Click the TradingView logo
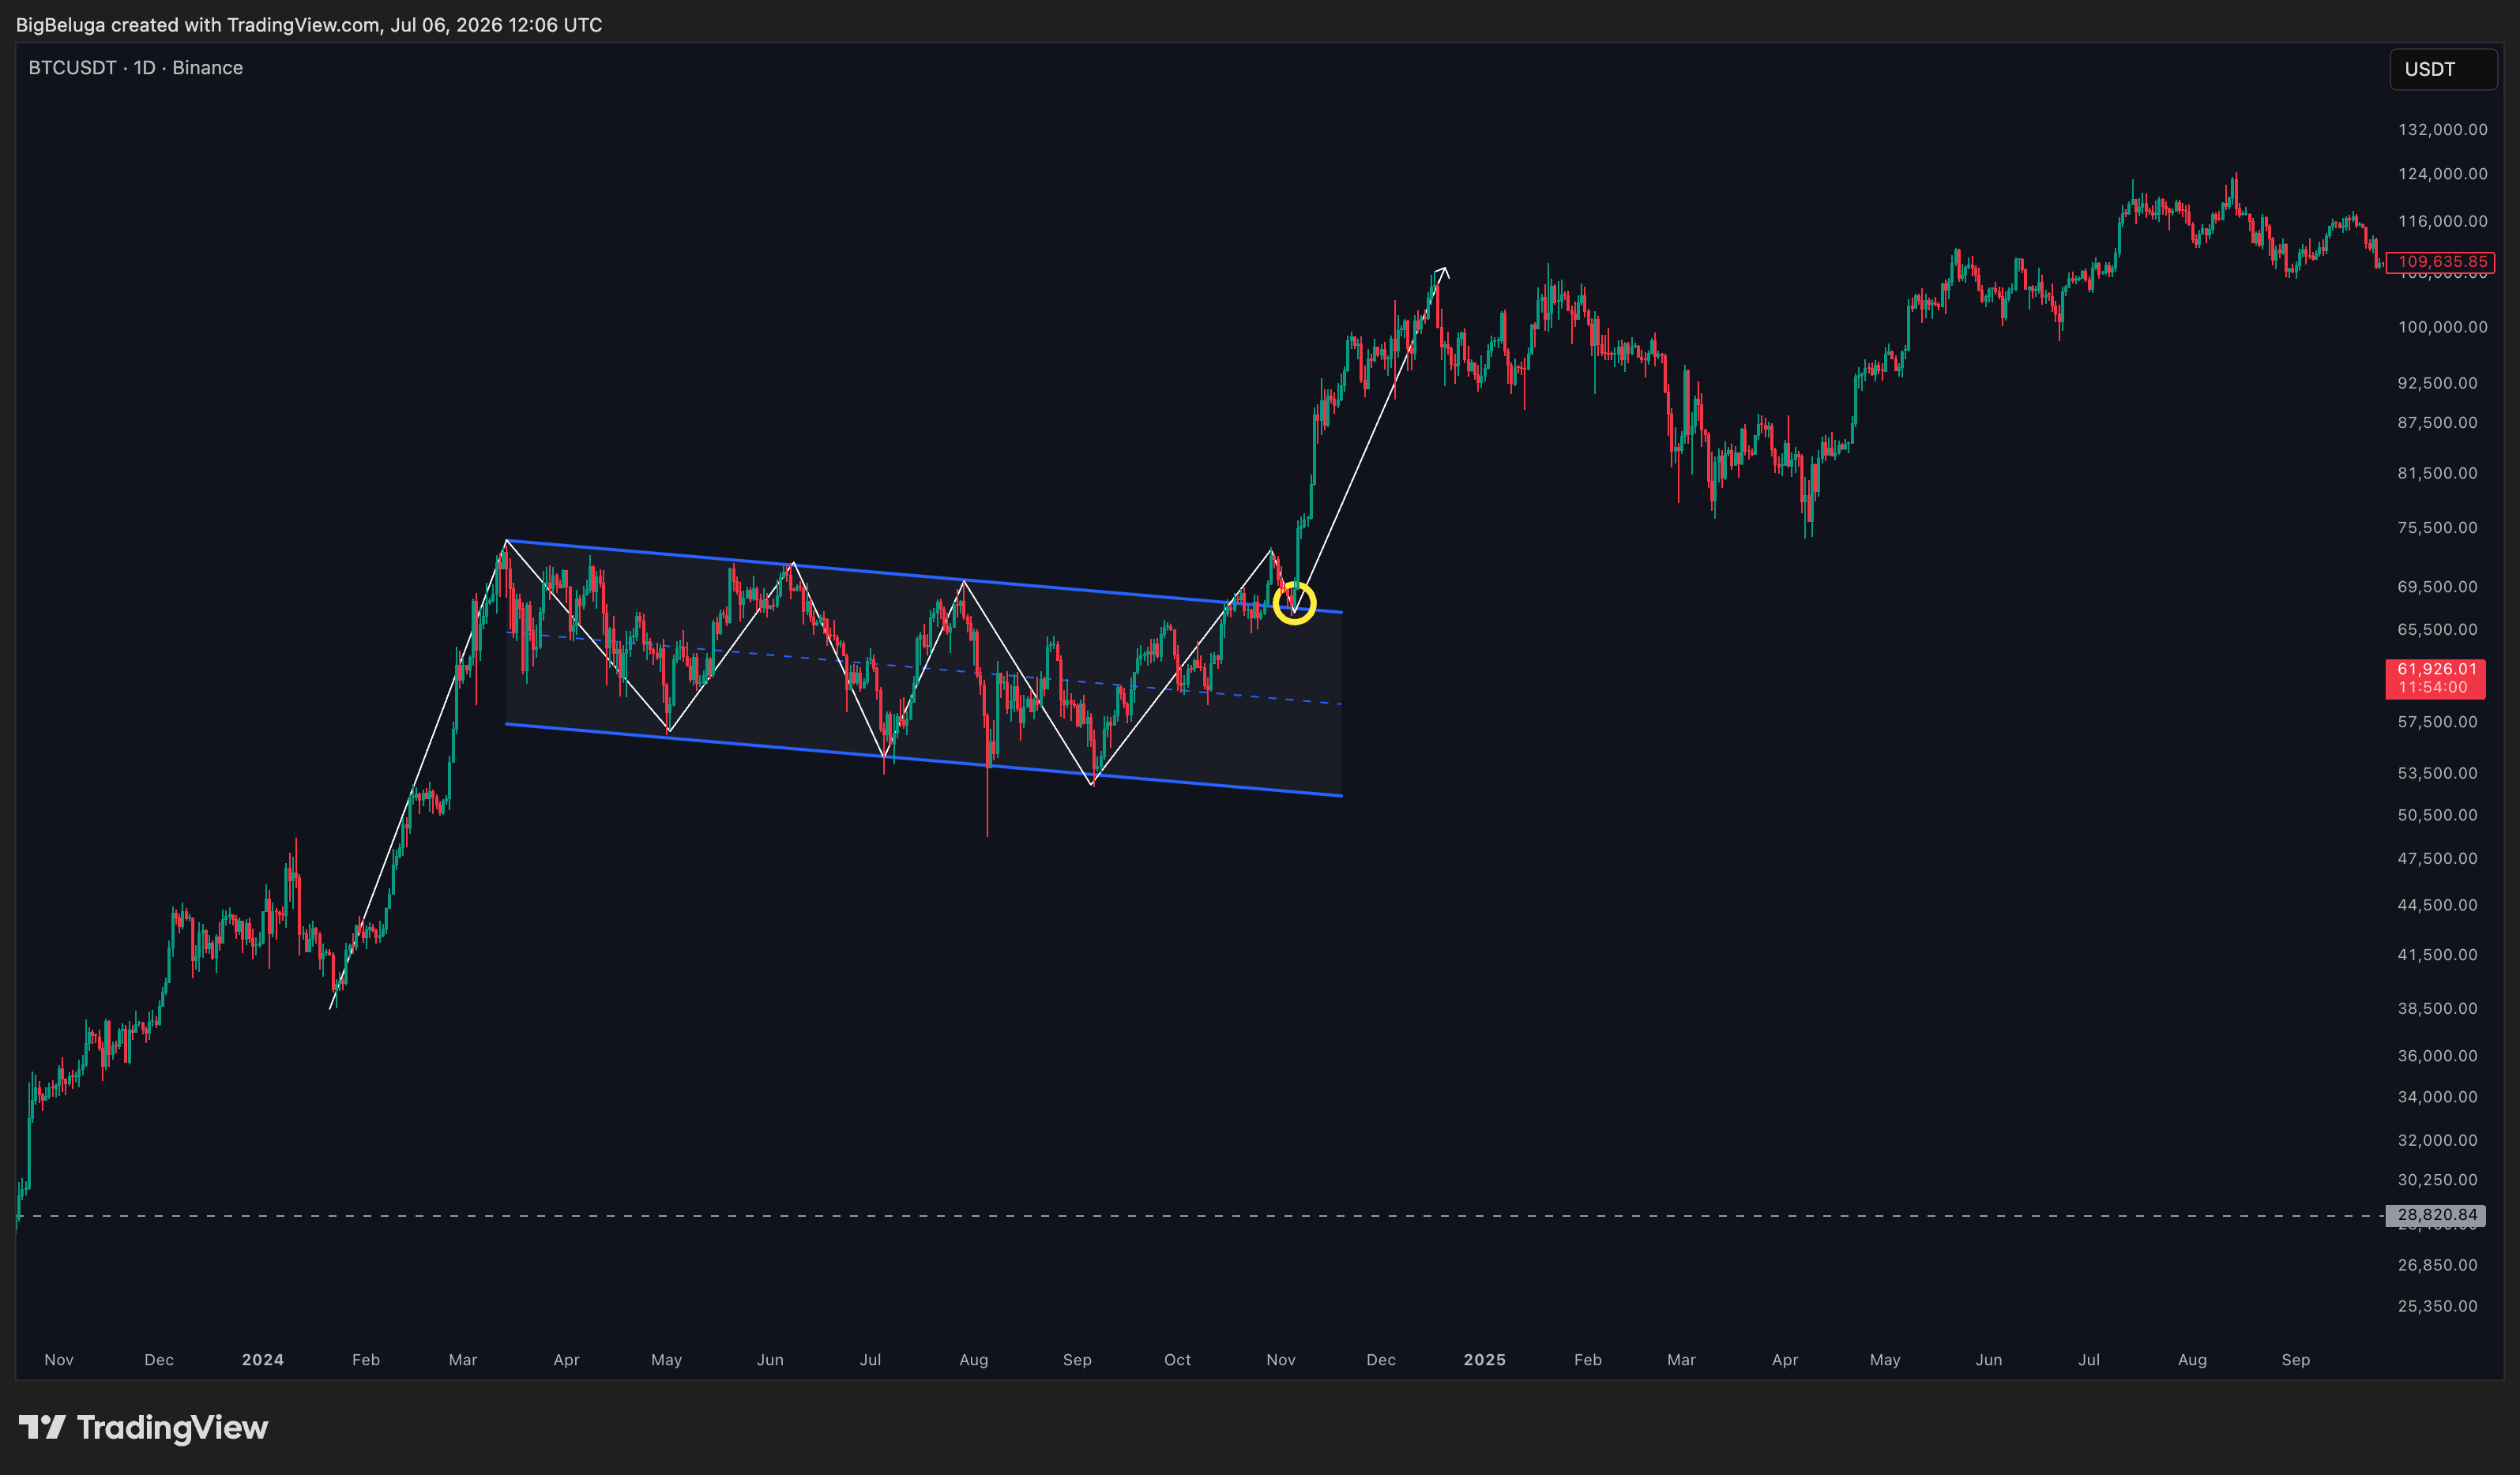 pos(143,1428)
